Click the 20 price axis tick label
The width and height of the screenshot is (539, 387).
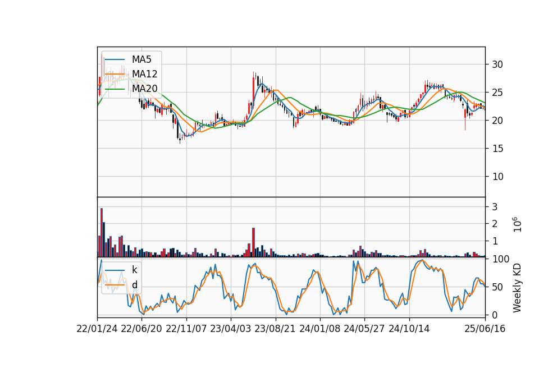pyautogui.click(x=497, y=121)
